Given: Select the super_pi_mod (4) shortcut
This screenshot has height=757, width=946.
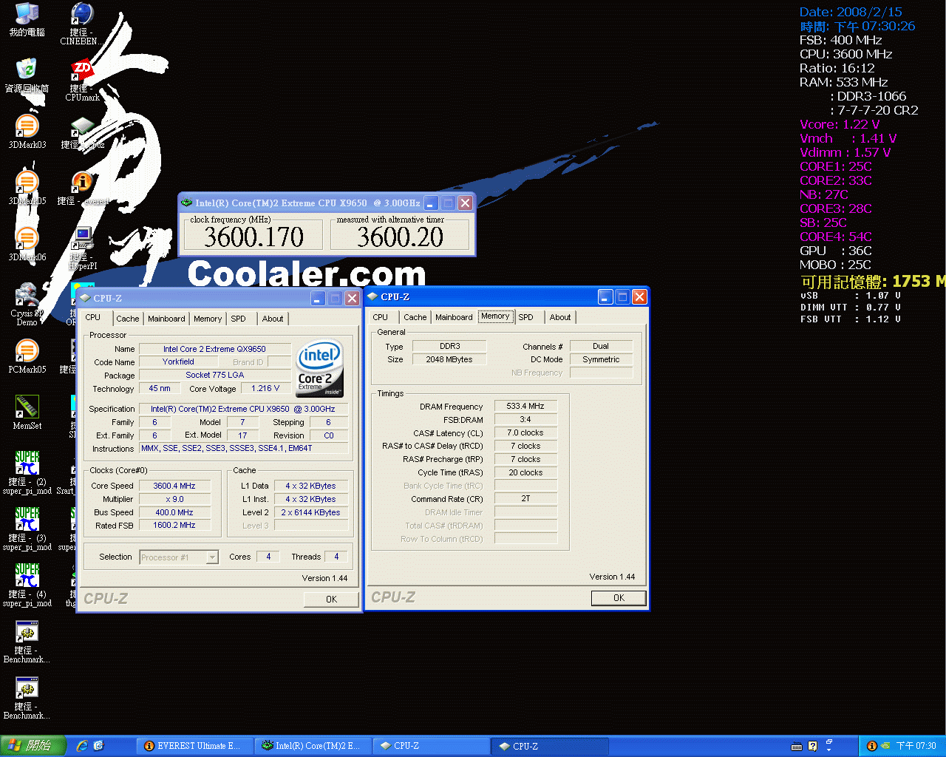Looking at the screenshot, I should (27, 585).
